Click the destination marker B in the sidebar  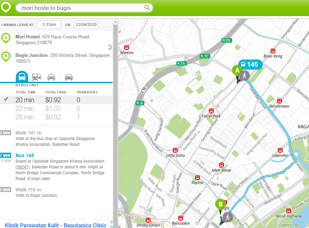(x=6, y=56)
